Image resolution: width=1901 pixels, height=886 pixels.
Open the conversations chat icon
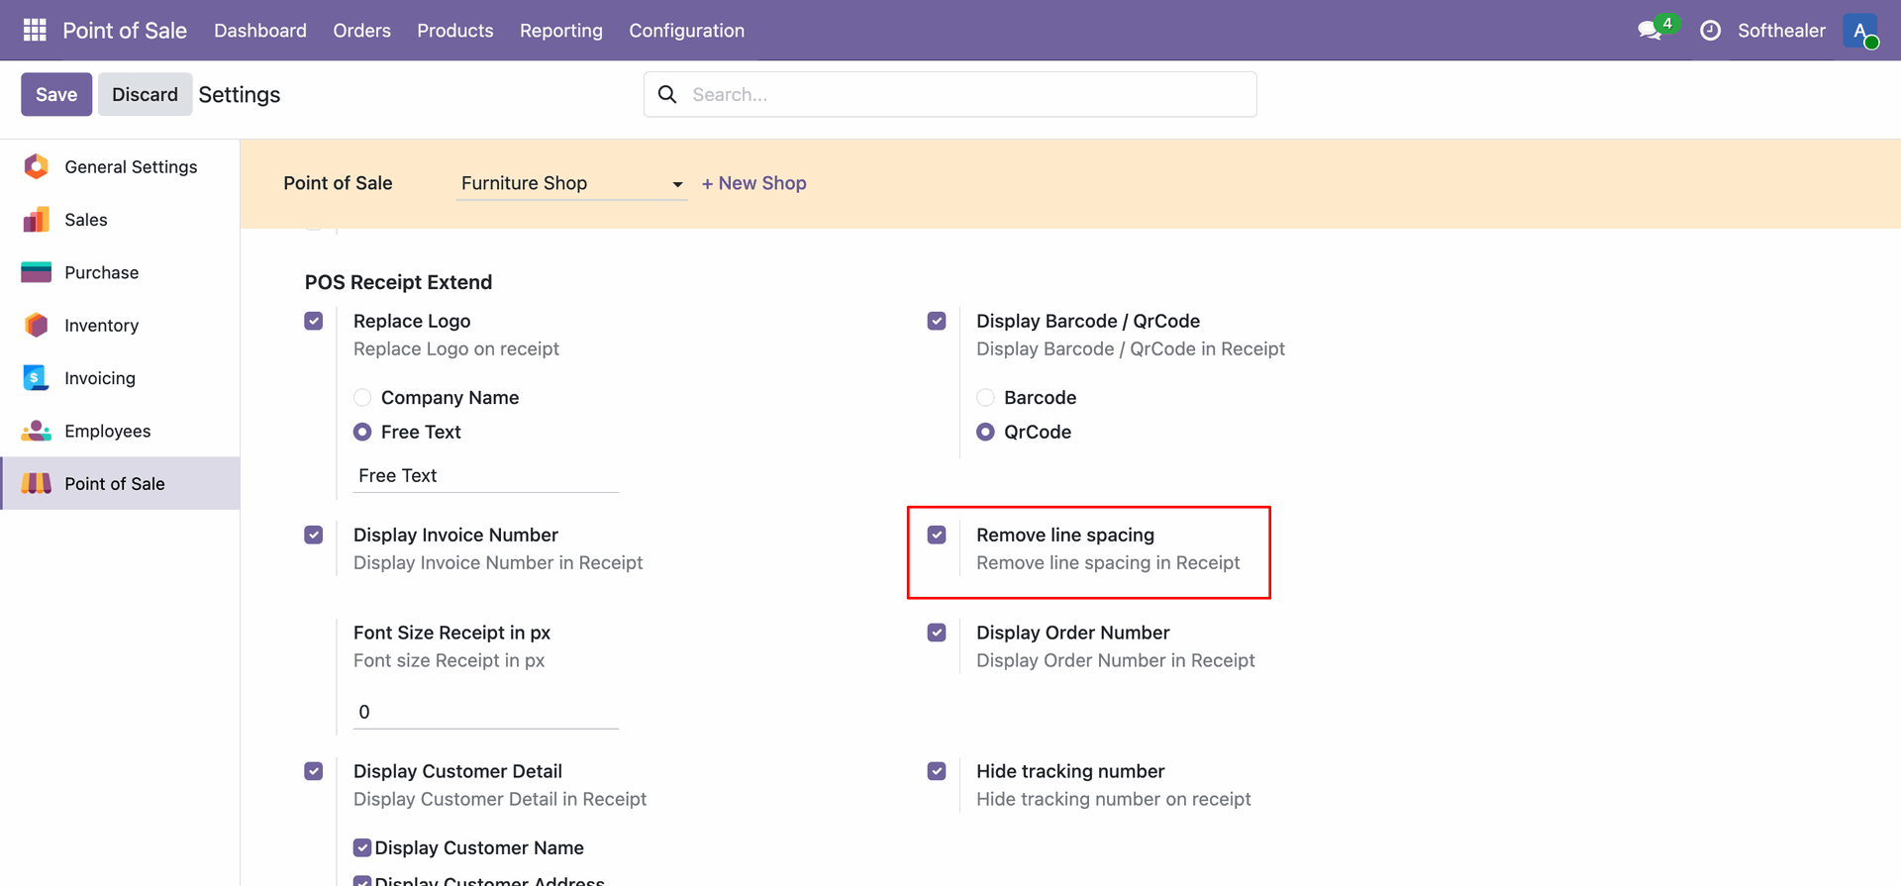coord(1651,31)
